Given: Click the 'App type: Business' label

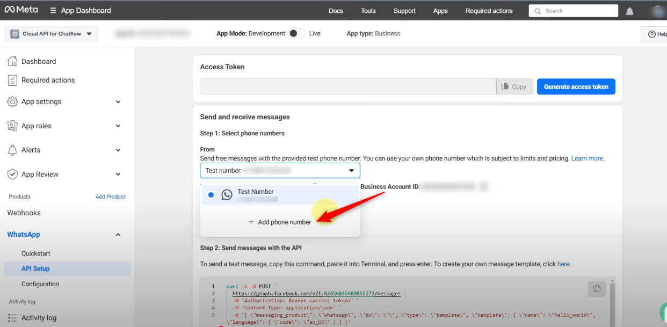Looking at the screenshot, I should click(x=373, y=33).
